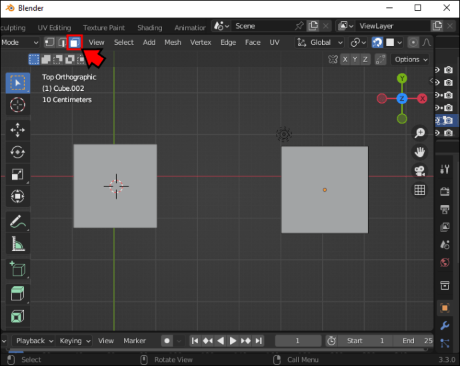This screenshot has height=366, width=460.
Task: Enable face select mode
Action: click(75, 42)
